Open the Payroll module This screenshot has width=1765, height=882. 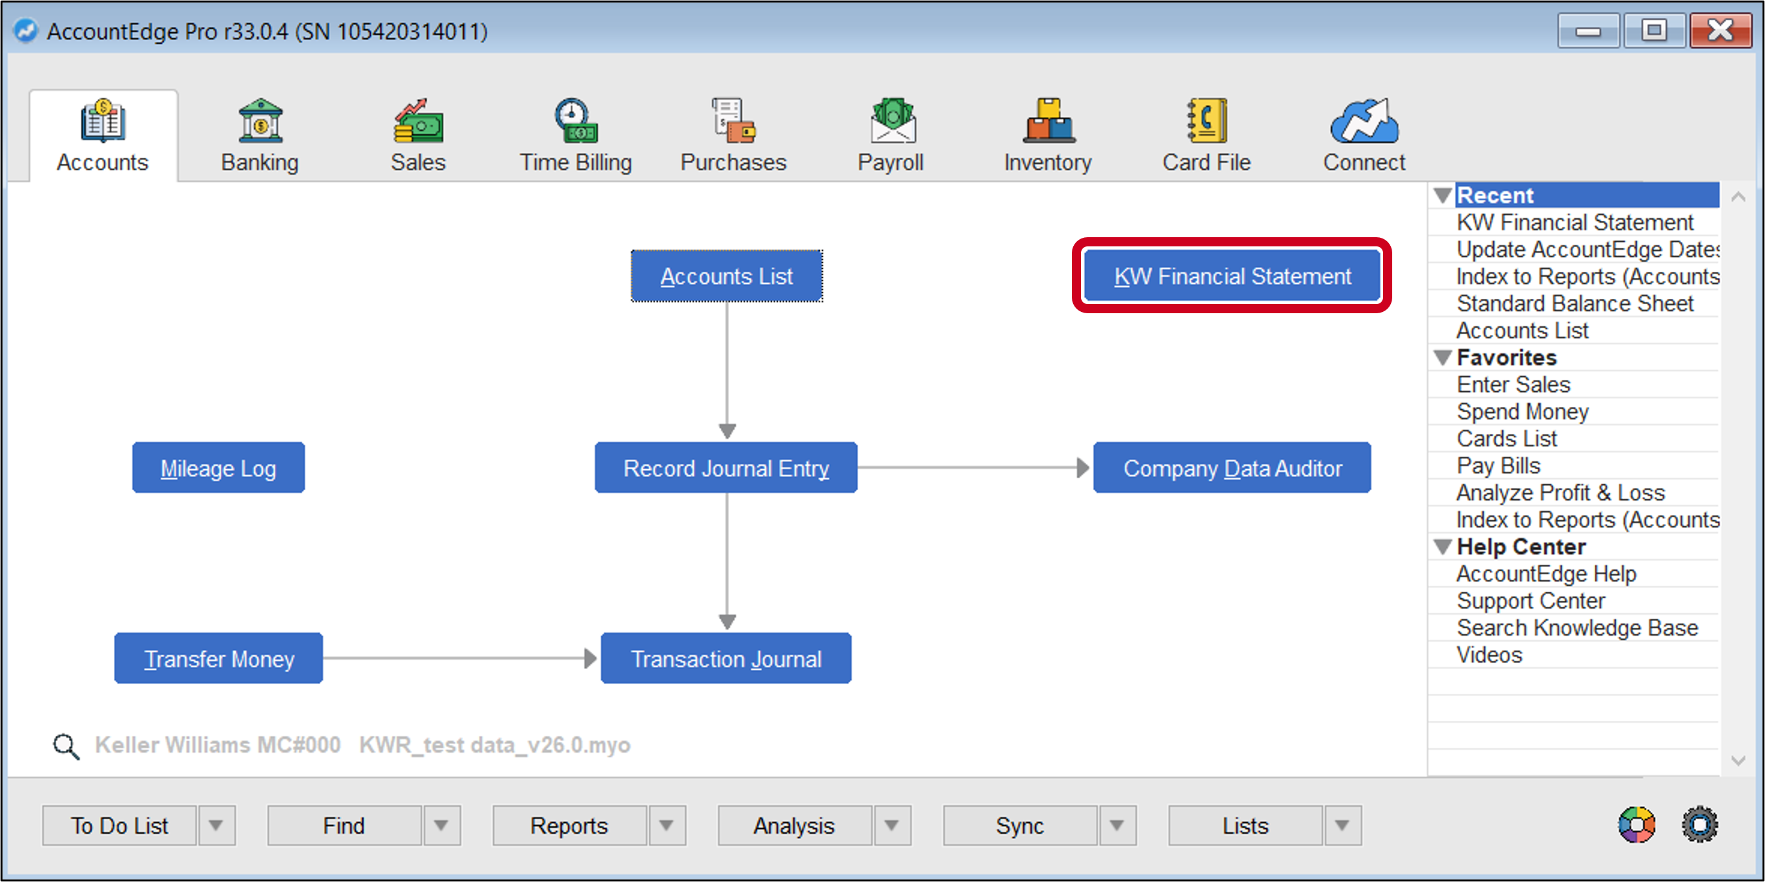[891, 134]
